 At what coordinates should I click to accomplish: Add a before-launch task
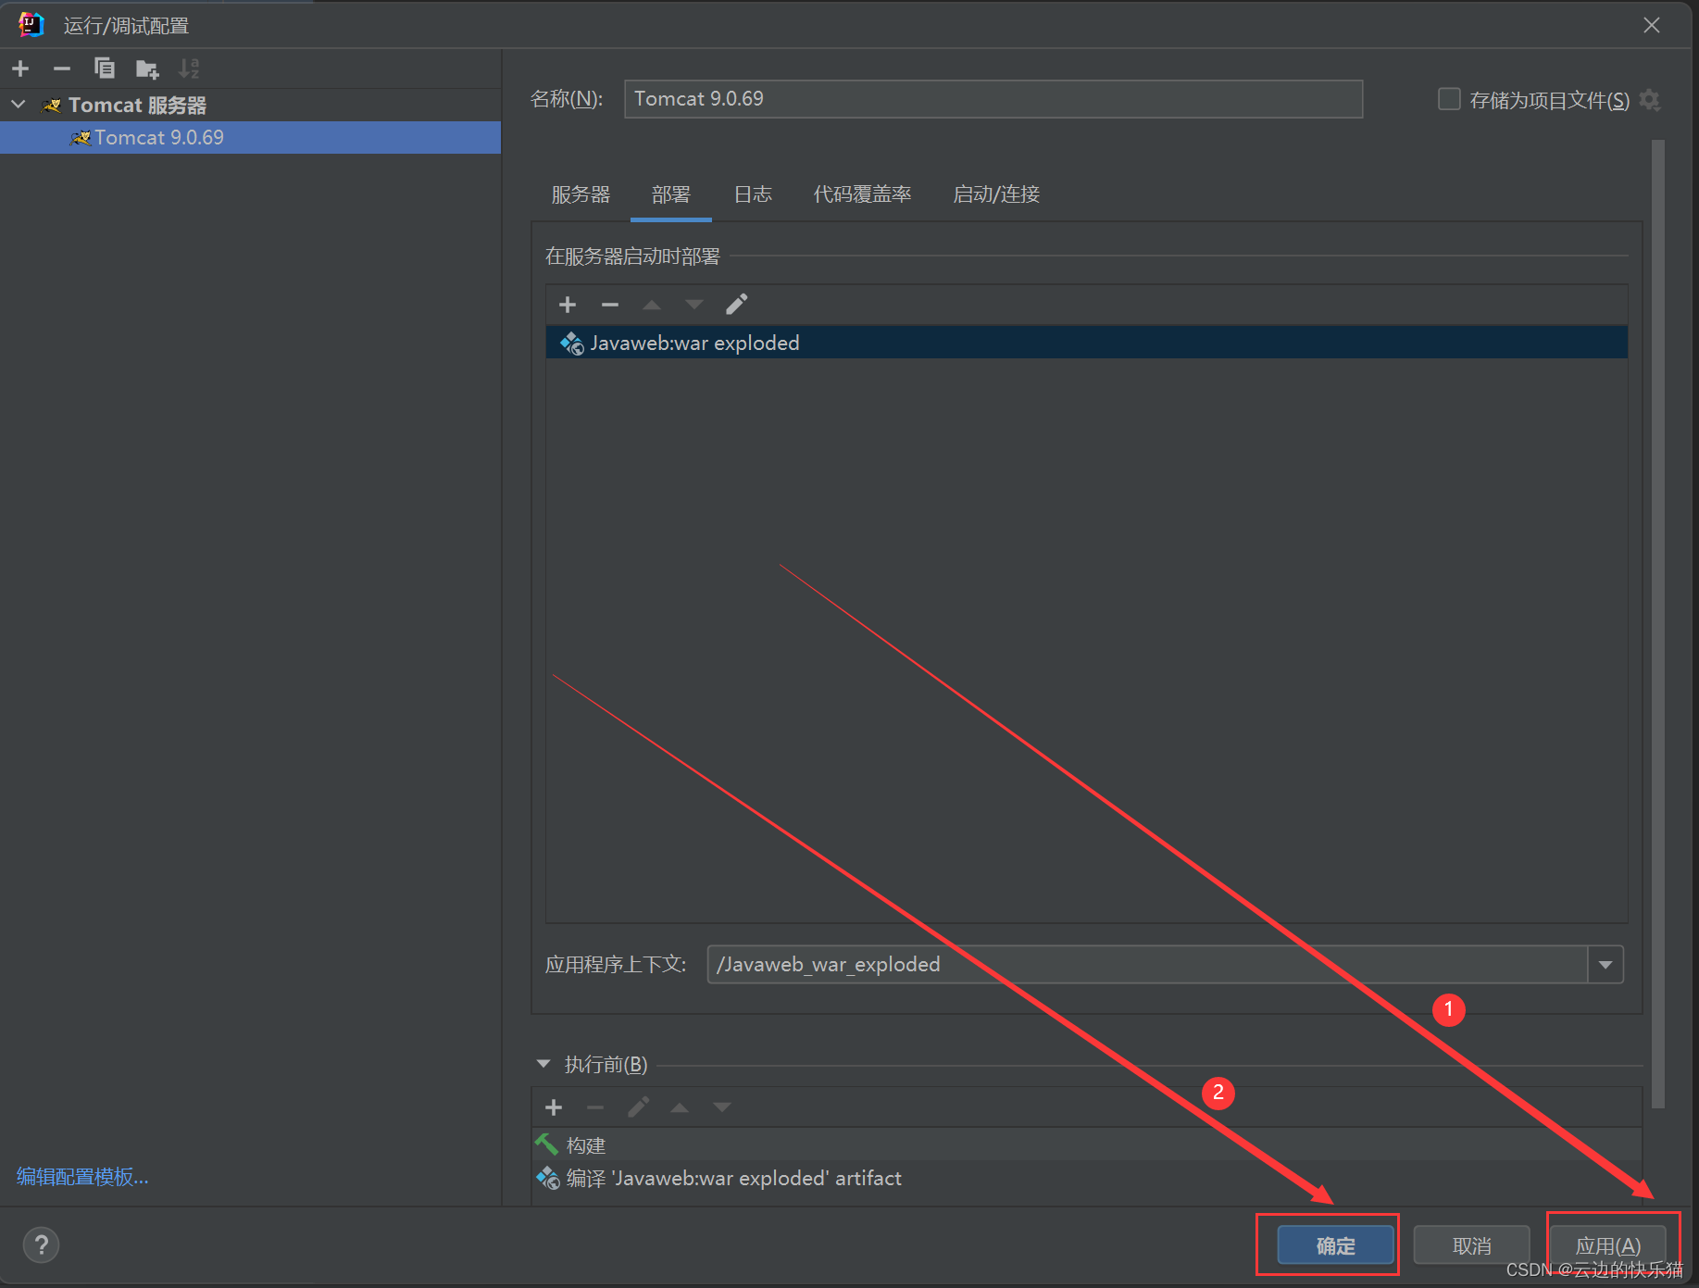coord(554,1107)
